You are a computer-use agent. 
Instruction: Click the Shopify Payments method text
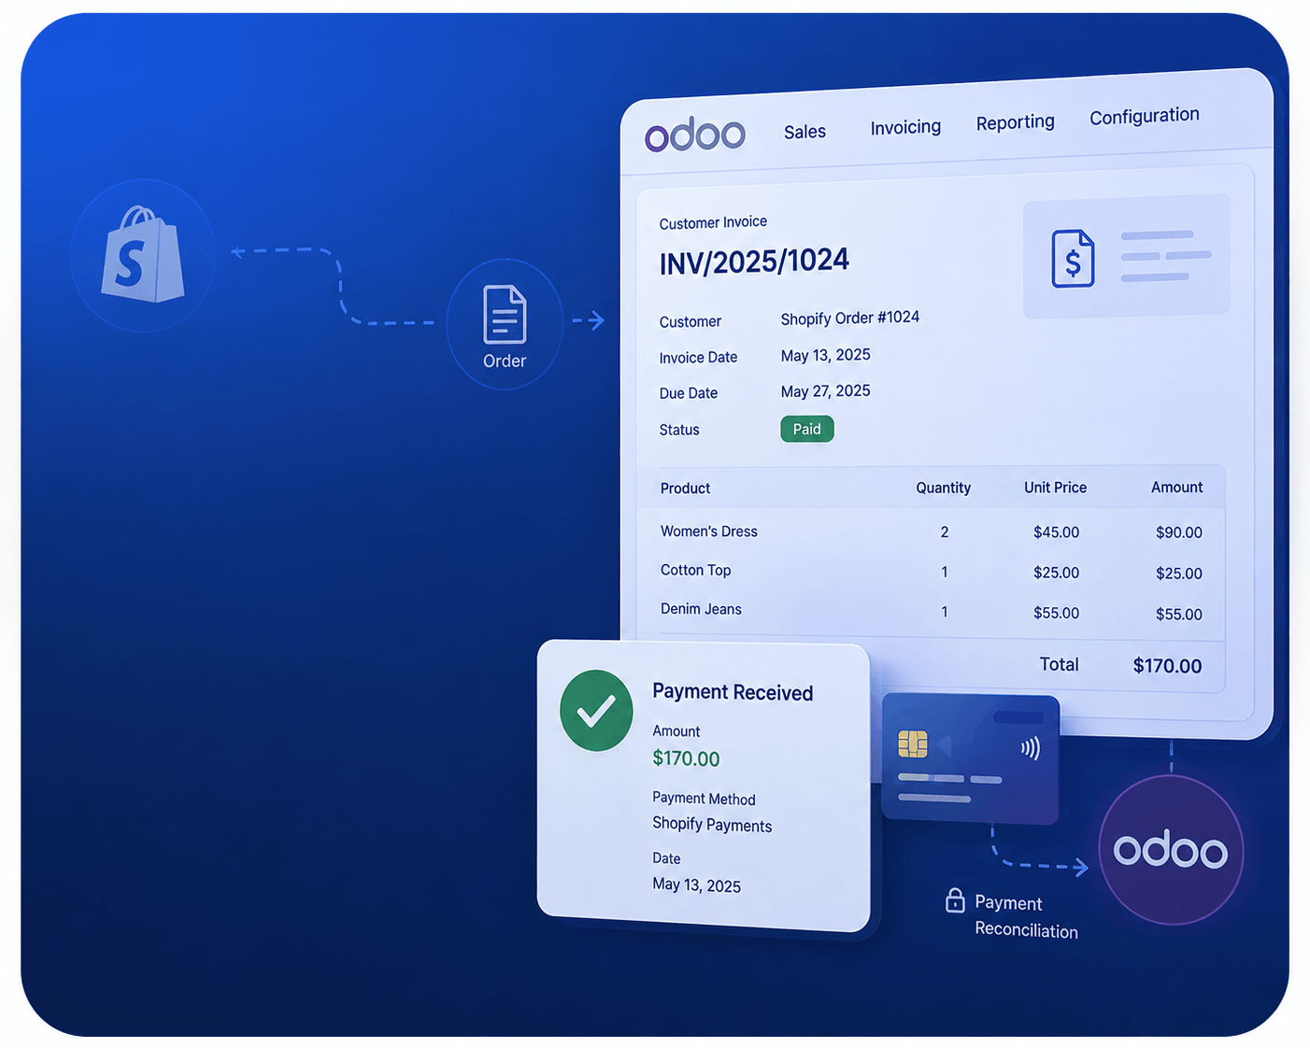[712, 824]
